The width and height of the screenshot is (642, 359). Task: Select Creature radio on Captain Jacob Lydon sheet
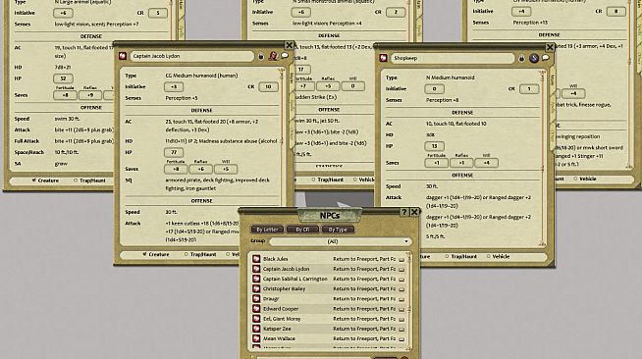tap(144, 254)
